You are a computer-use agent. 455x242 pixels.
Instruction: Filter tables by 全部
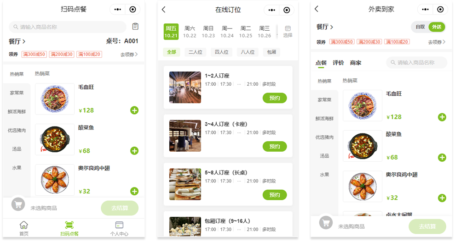tap(172, 52)
